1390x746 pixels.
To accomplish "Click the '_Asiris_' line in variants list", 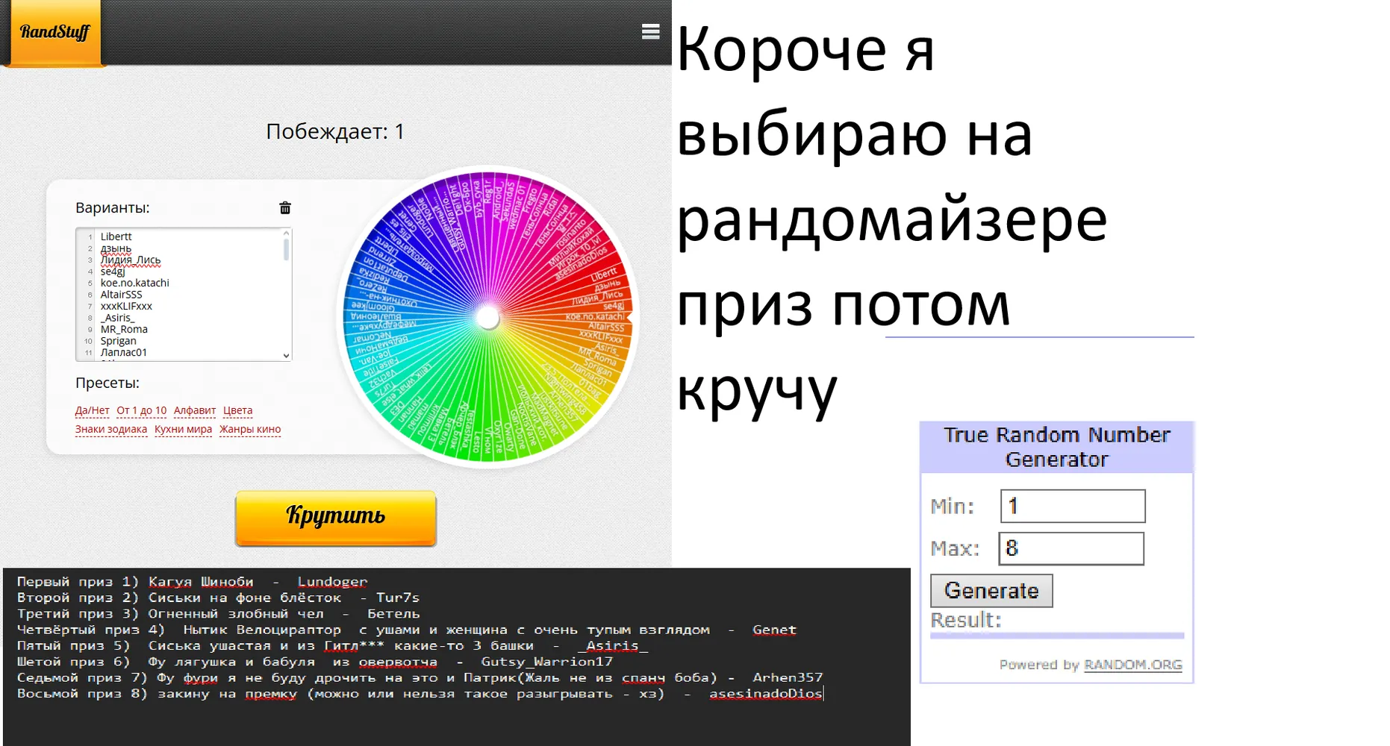I will 118,318.
